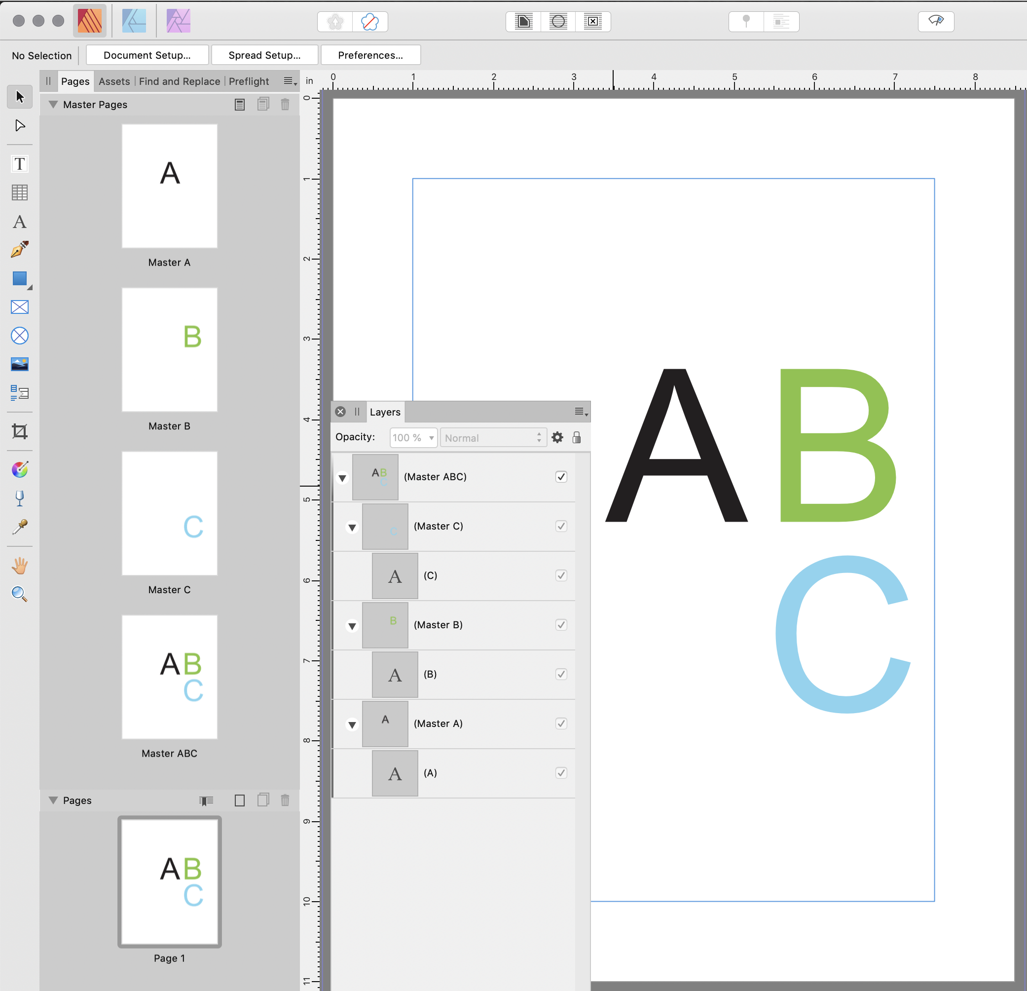Click the Layers panel gear icon

557,437
